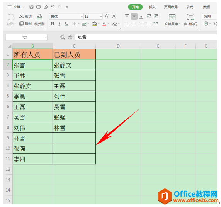Click distributed alignment icon

(155, 24)
